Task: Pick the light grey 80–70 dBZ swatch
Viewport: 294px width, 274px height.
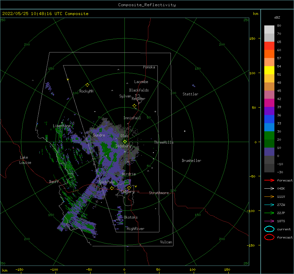Action: (269, 30)
